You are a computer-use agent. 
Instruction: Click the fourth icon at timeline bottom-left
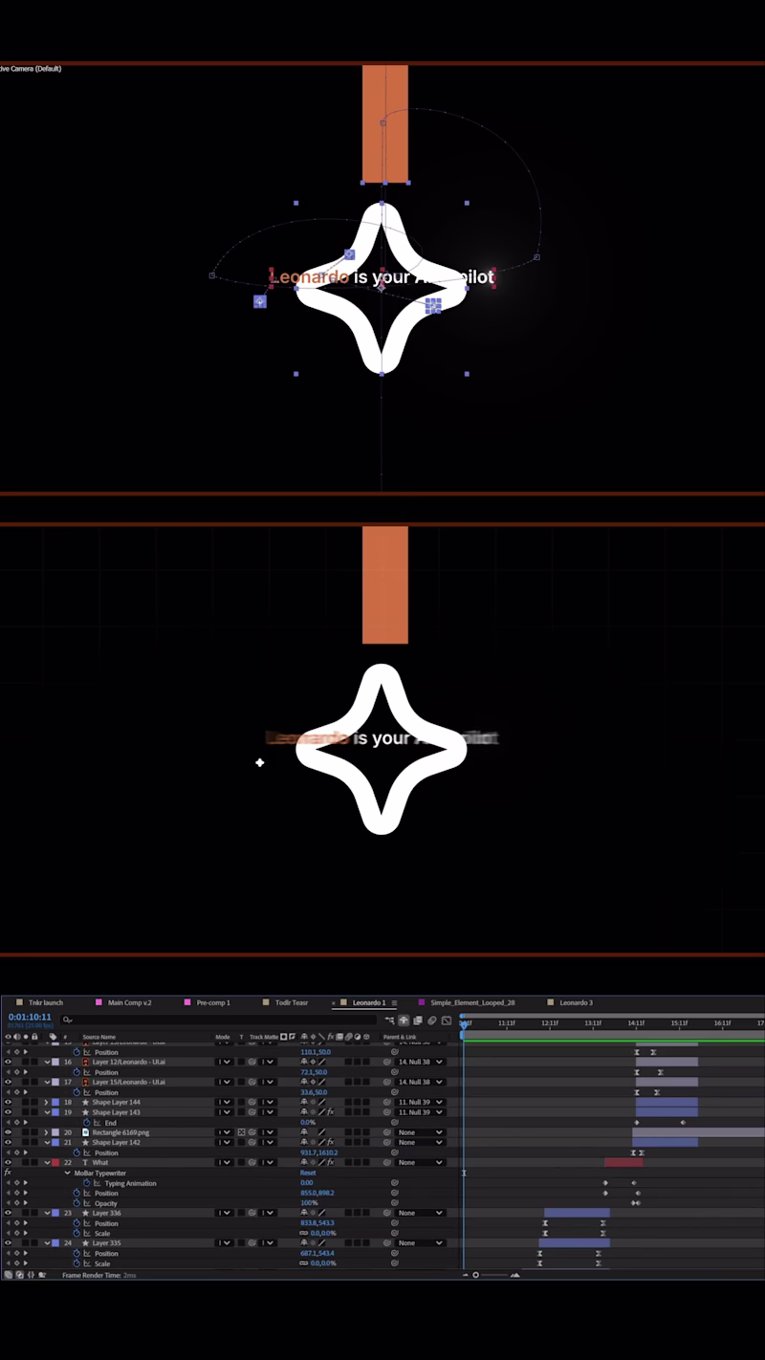(x=42, y=1275)
